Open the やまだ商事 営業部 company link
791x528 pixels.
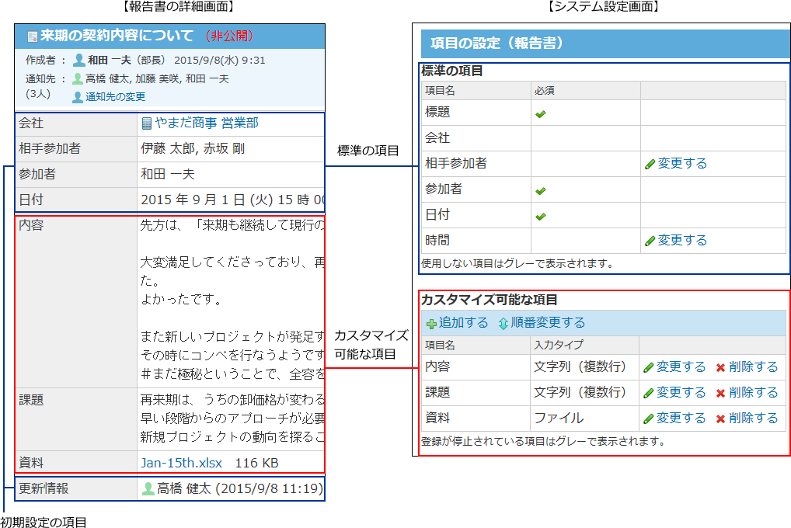coord(207,123)
